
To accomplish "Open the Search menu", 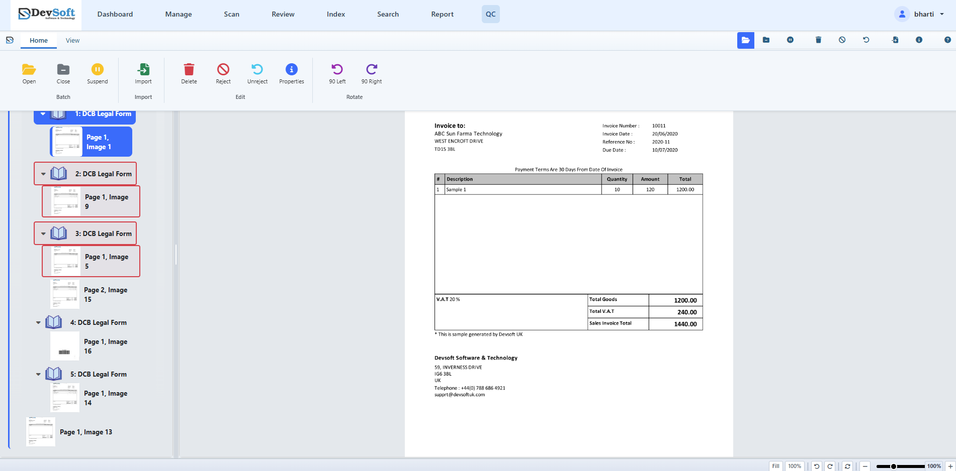I will pos(388,14).
